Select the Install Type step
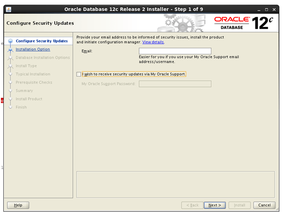Image resolution: width=283 pixels, height=216 pixels. pyautogui.click(x=26, y=66)
